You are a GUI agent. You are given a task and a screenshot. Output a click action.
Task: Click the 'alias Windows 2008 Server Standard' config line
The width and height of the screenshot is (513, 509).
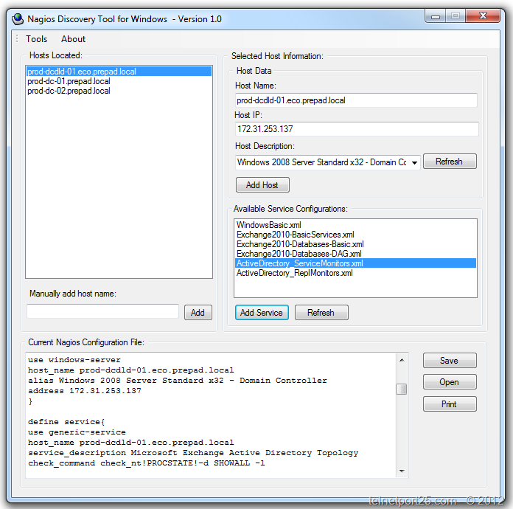coord(178,381)
